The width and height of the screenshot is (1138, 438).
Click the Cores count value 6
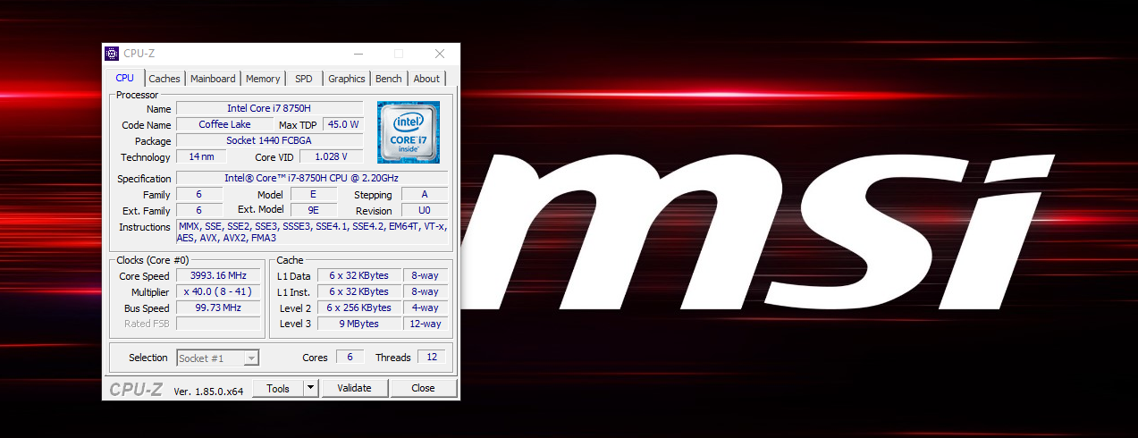pyautogui.click(x=350, y=358)
